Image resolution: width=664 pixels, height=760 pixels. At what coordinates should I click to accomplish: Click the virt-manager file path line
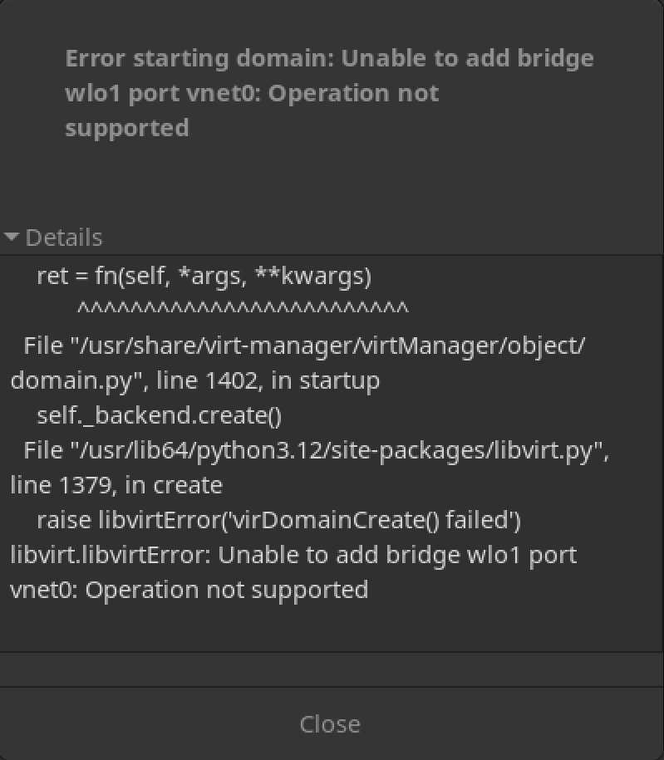304,346
